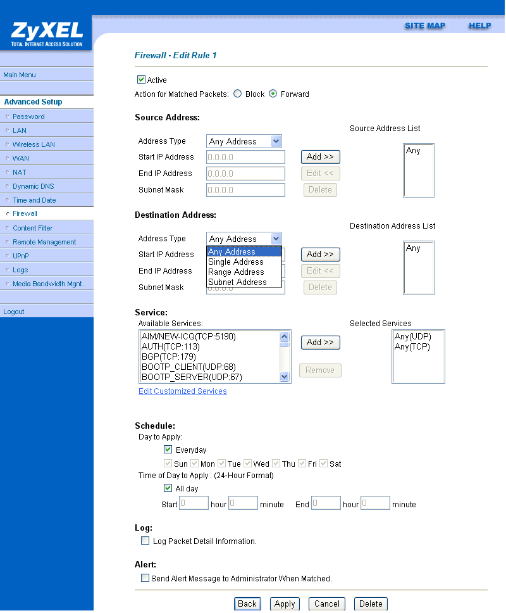Open NAT settings page
This screenshot has height=613, width=506.
tap(20, 172)
